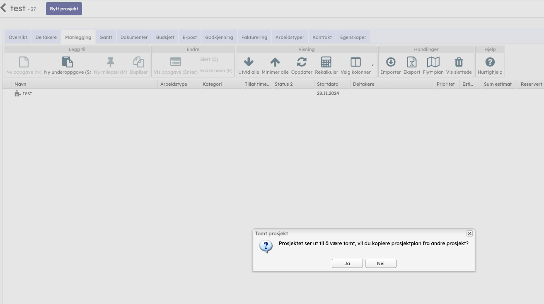Open the Velg kolonner column chooser
The height and width of the screenshot is (304, 544).
tap(355, 62)
